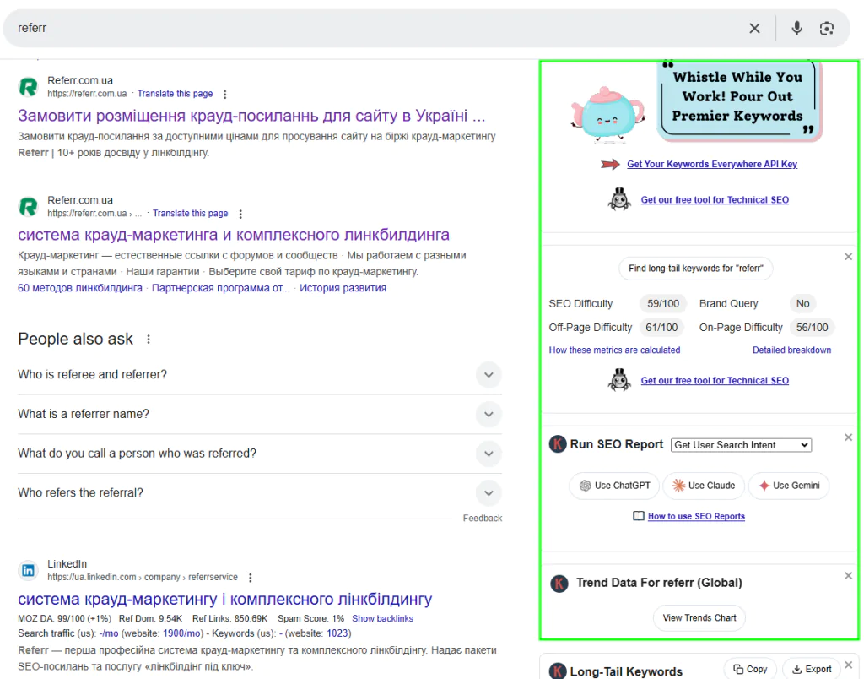This screenshot has width=864, height=679.
Task: Click the book icon next to How to use SEO Reports
Action: tap(638, 516)
